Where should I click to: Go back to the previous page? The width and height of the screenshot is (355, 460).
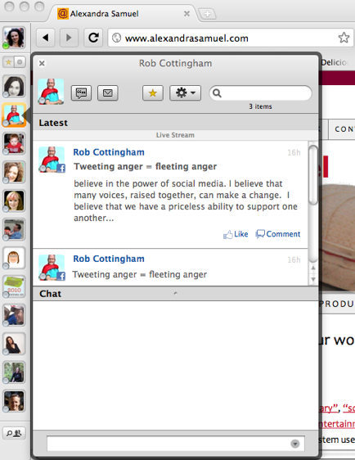(46, 38)
